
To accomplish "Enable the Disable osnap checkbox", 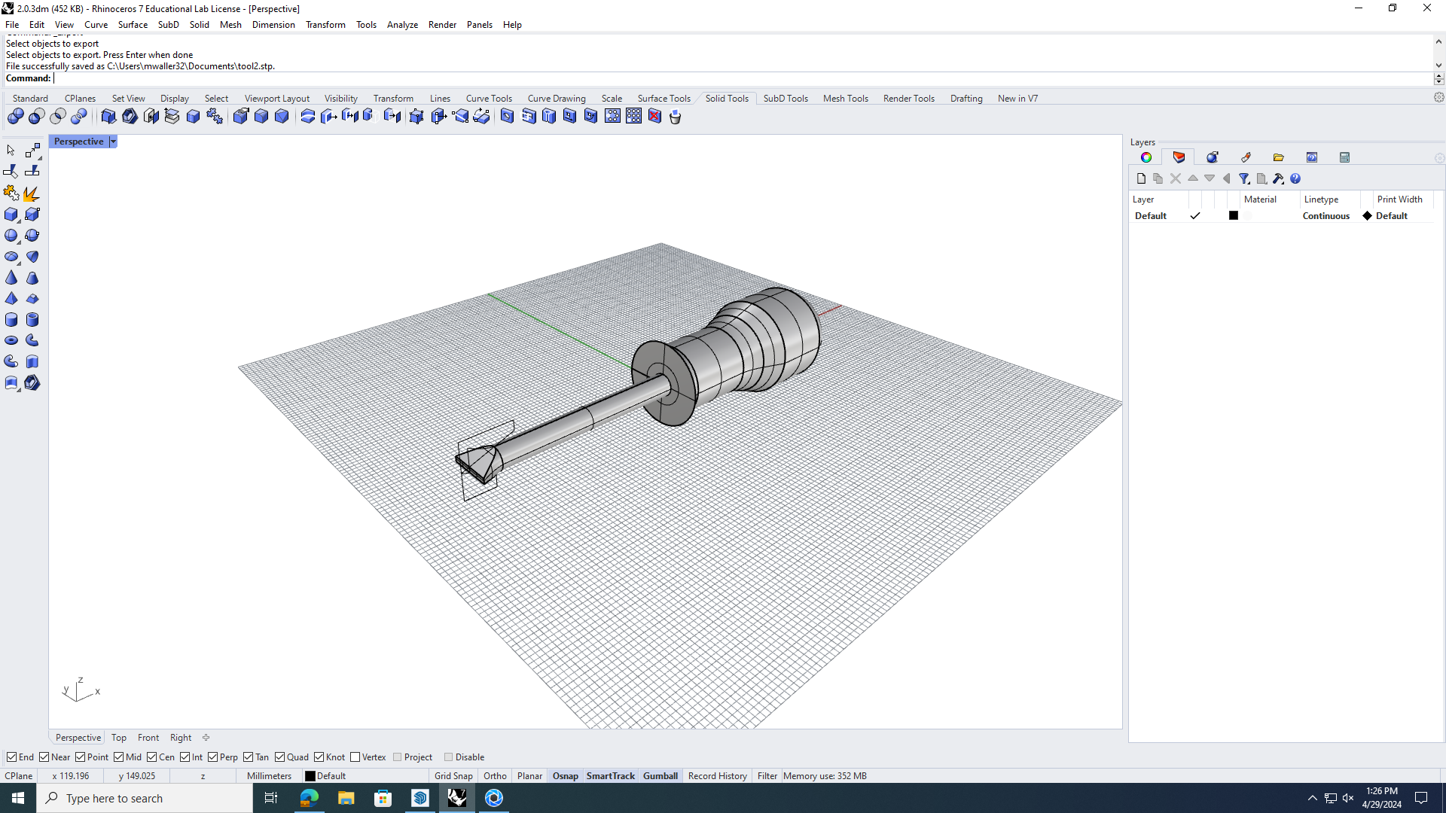I will [x=449, y=757].
